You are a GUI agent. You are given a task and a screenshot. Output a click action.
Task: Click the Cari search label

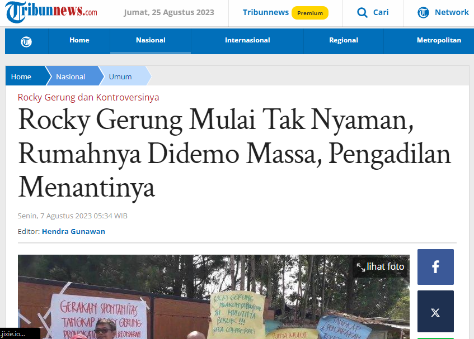(381, 12)
